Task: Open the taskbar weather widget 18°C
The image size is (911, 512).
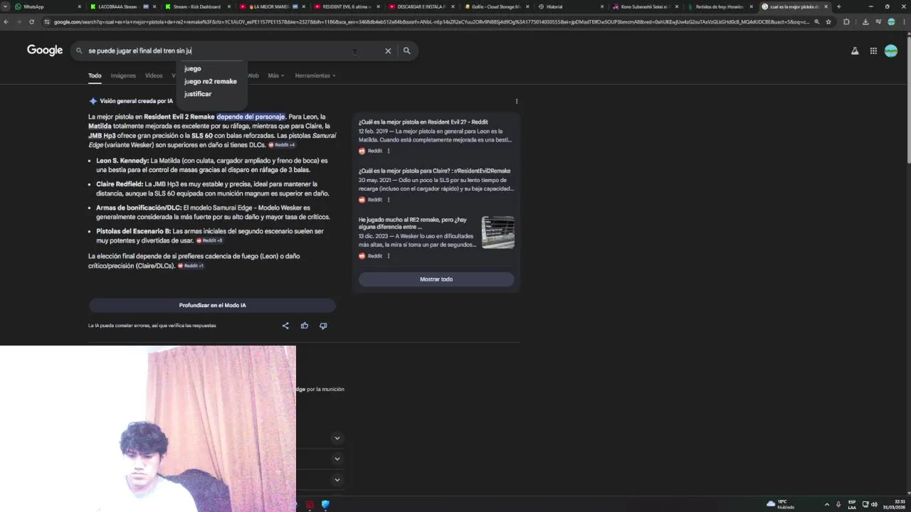Action: tap(781, 504)
